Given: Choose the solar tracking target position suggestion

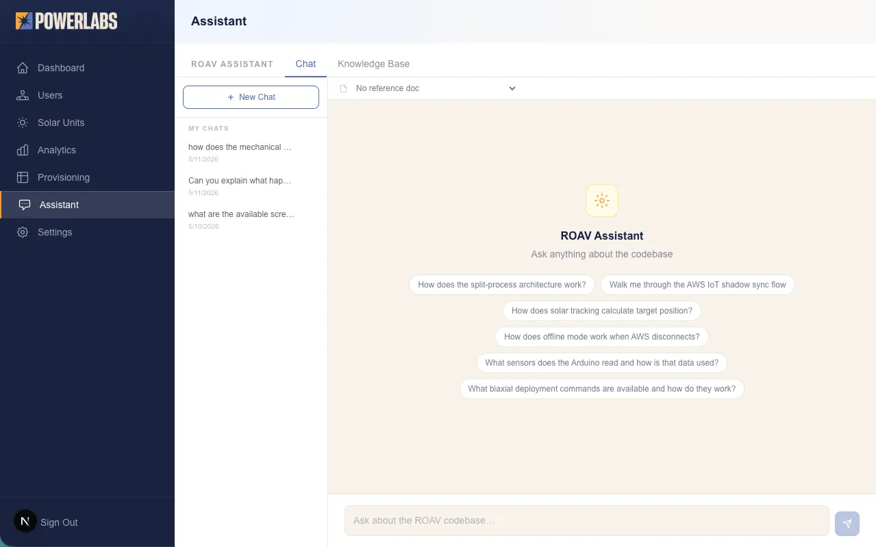Looking at the screenshot, I should pos(602,311).
